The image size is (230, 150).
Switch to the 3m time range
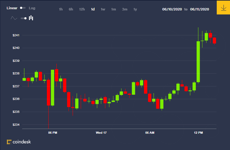[125, 9]
